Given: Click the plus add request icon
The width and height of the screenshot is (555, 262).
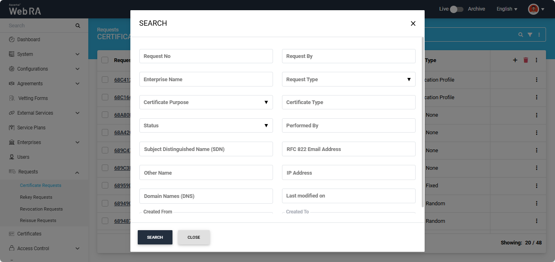Looking at the screenshot, I should [515, 60].
